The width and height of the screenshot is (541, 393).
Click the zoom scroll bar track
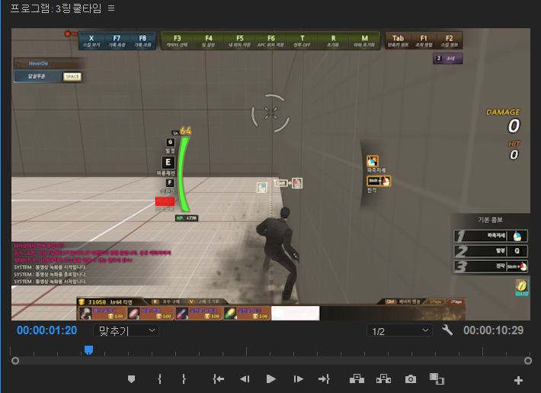[271, 360]
